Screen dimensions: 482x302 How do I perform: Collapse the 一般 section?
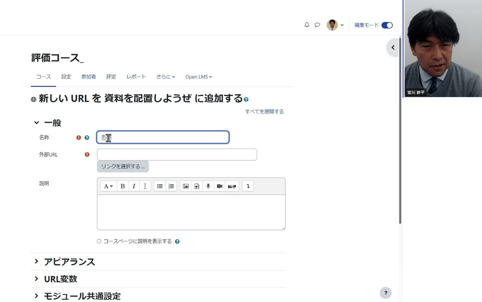point(37,123)
